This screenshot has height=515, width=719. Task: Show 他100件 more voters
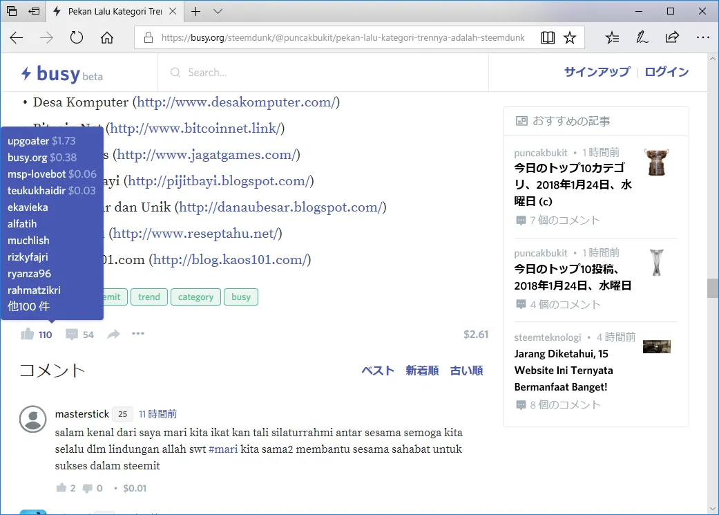coord(28,307)
